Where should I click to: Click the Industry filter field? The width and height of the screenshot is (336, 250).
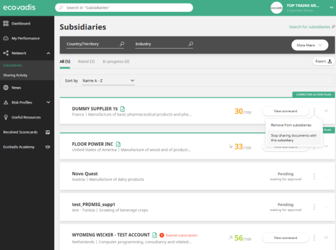(164, 44)
